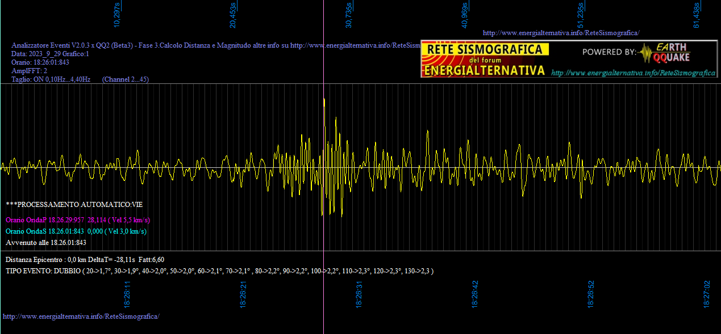Screen dimensions: 721x334
Task: Click the 18:26:21 bottom clock label
Action: pyautogui.click(x=244, y=294)
